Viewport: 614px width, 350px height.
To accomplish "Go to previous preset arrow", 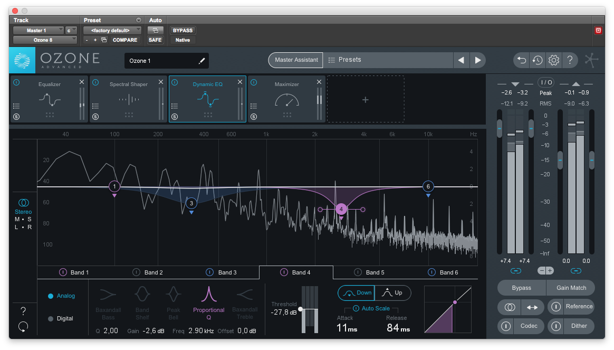I will 461,60.
